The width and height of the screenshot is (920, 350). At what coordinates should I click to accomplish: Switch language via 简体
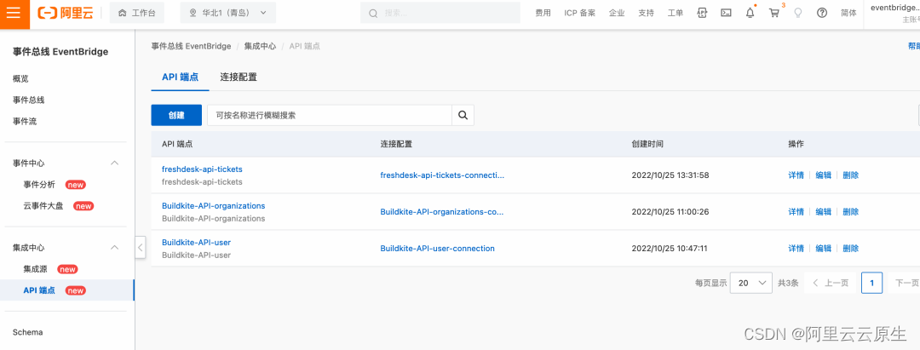[848, 13]
